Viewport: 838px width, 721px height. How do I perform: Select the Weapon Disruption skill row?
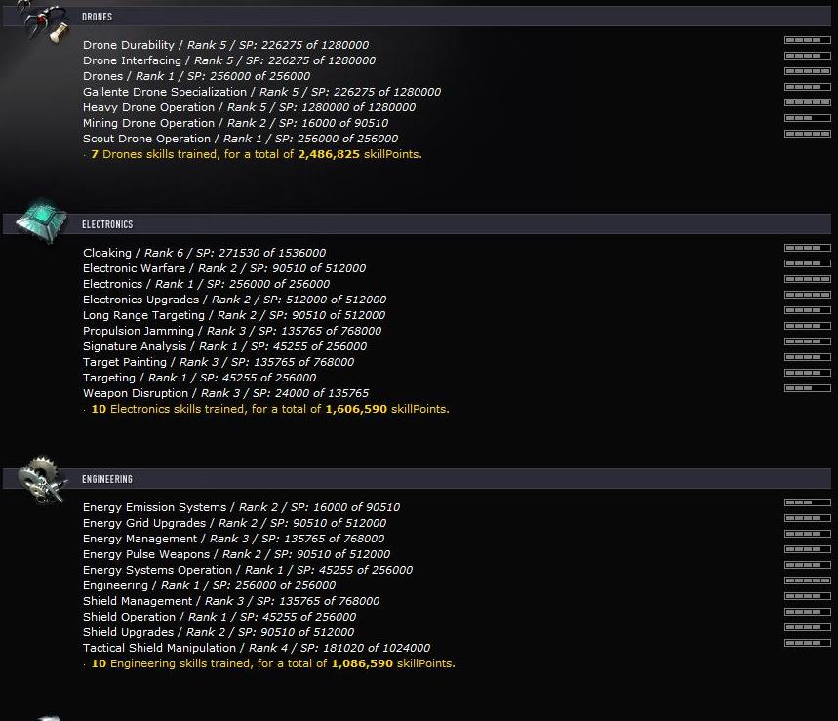pyautogui.click(x=225, y=393)
